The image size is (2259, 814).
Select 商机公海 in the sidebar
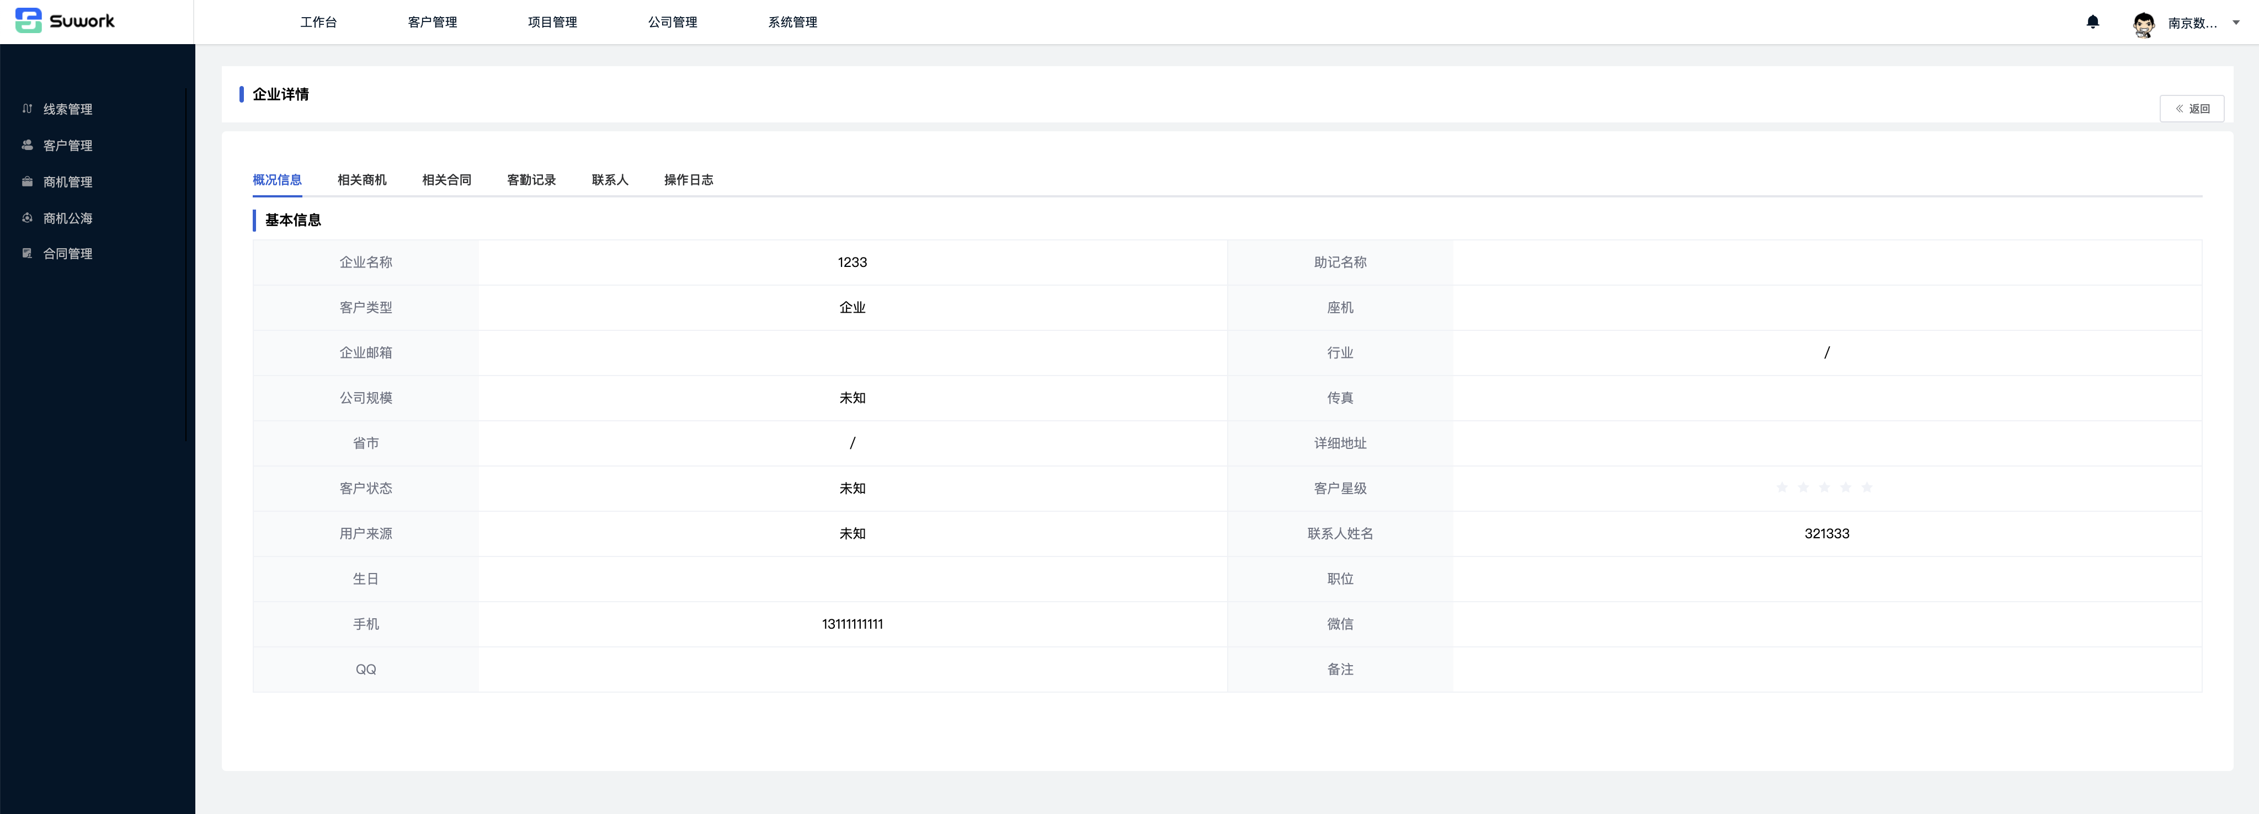coord(67,218)
